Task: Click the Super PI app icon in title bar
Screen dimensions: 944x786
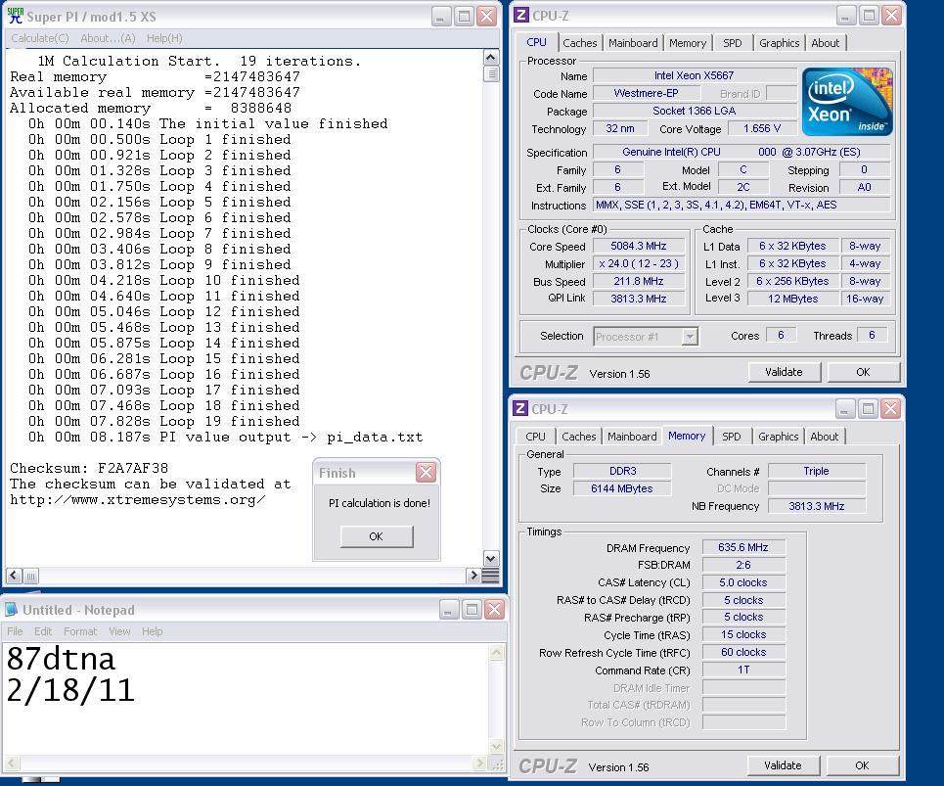Action: pos(15,16)
